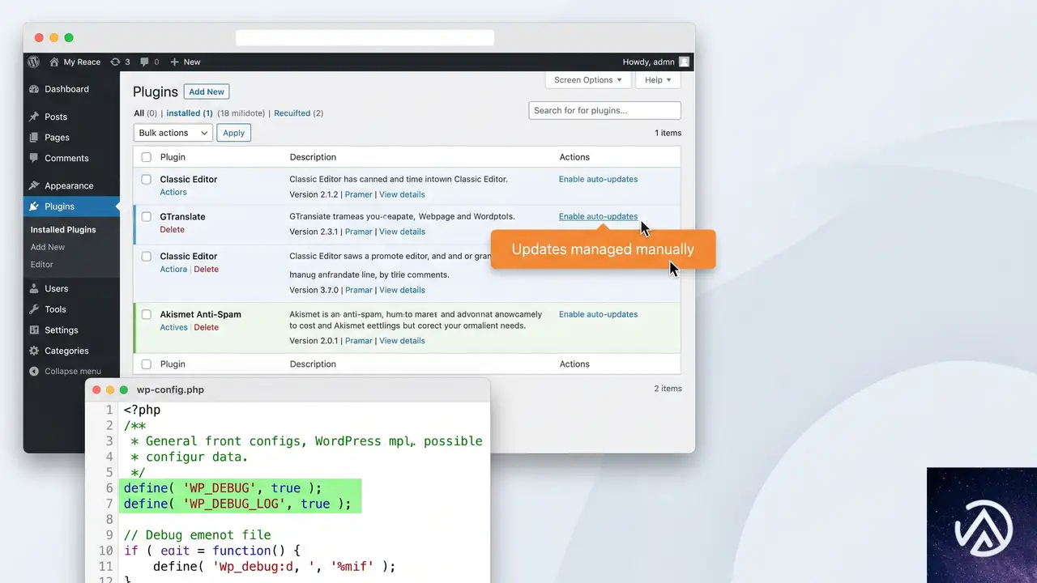
Task: Enable auto-updates for Classic Editor 2.1.2
Action: click(598, 179)
